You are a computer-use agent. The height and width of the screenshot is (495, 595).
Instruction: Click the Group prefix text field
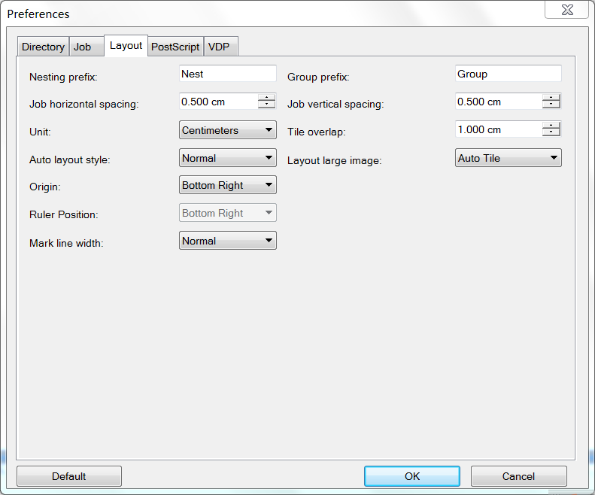coord(508,74)
